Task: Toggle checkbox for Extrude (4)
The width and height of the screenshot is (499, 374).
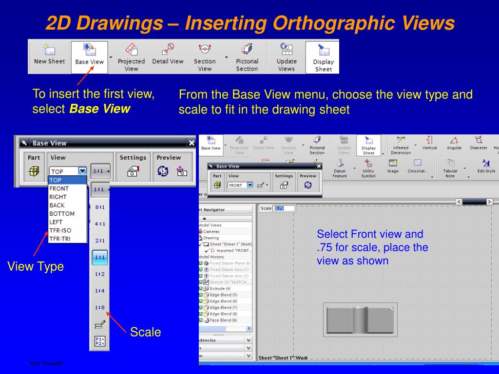Action: [x=201, y=289]
